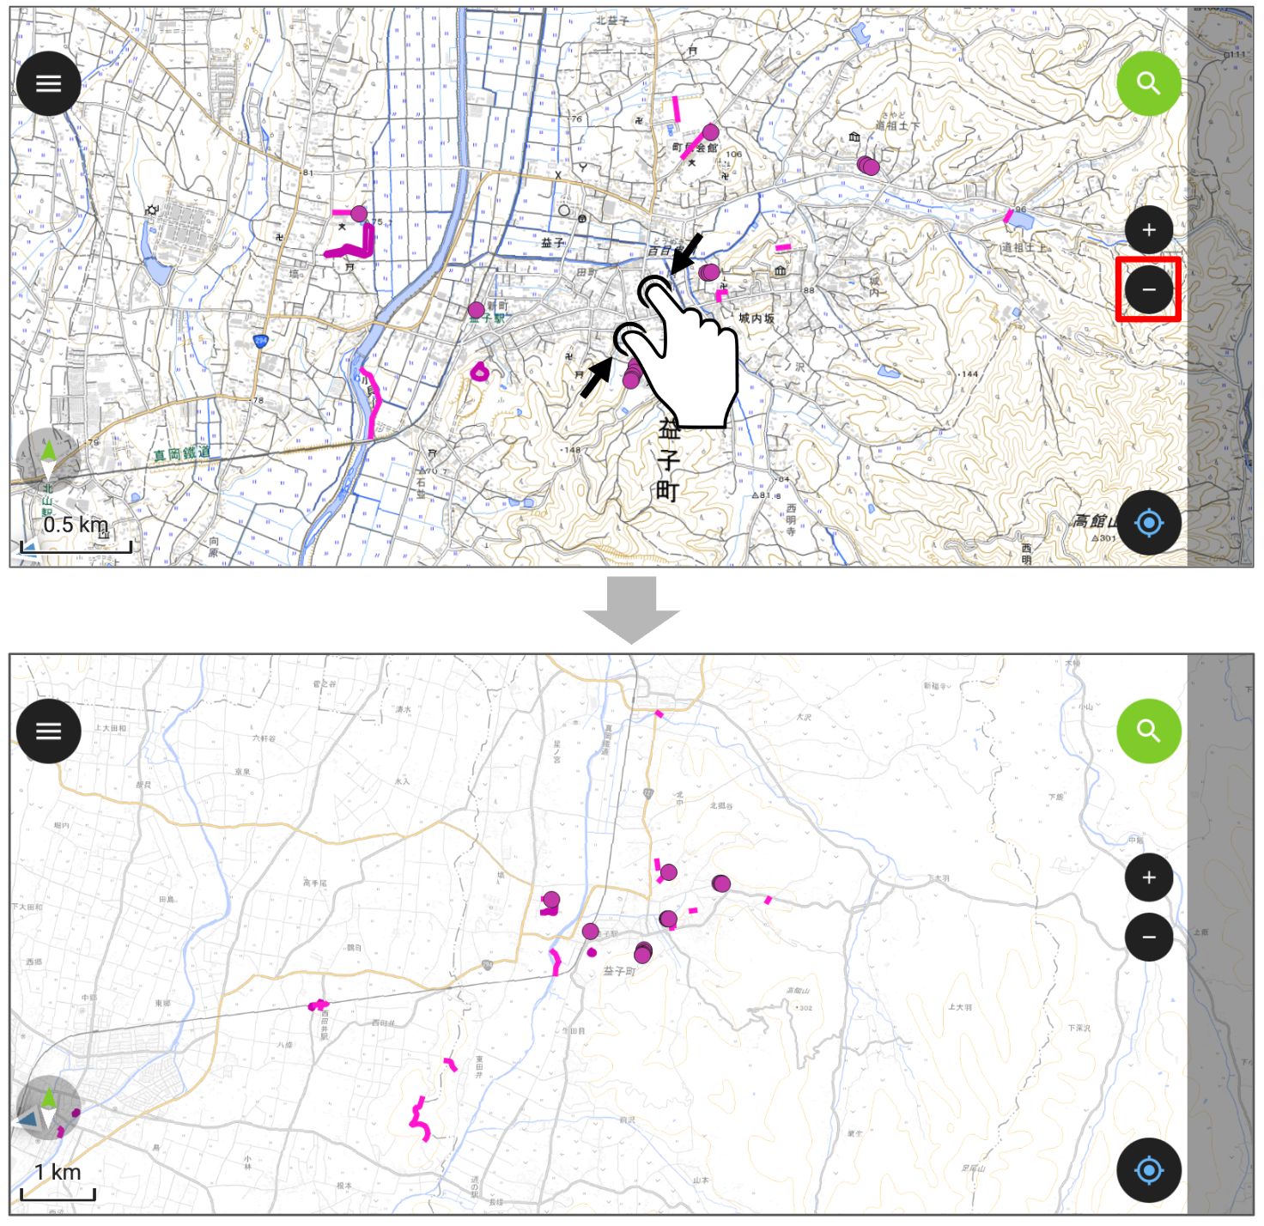1264x1226 pixels.
Task: Select purple marker near 益子駅 station label
Action: [x=476, y=310]
